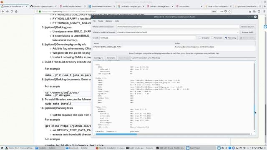Open the CMake Tools menu
Viewport: 267px width, 150px height.
point(101,21)
